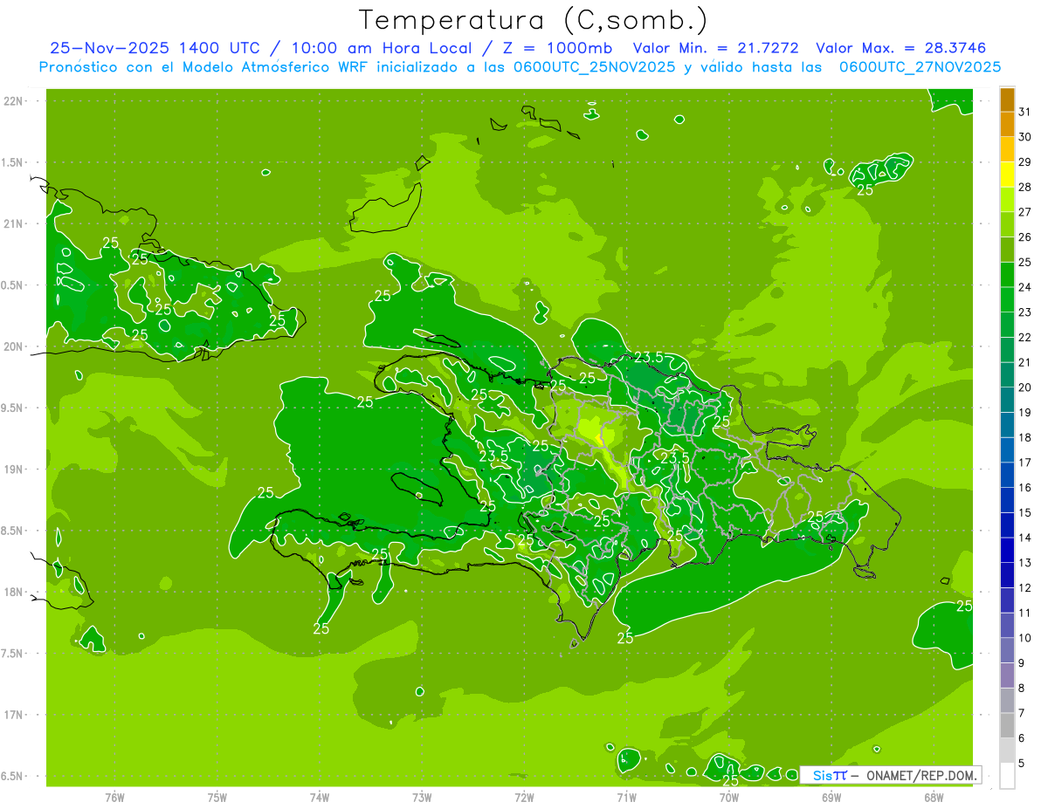Viewport: 1048px width, 809px height.
Task: Click the "18N" latitude axis label
Action: [x=13, y=593]
